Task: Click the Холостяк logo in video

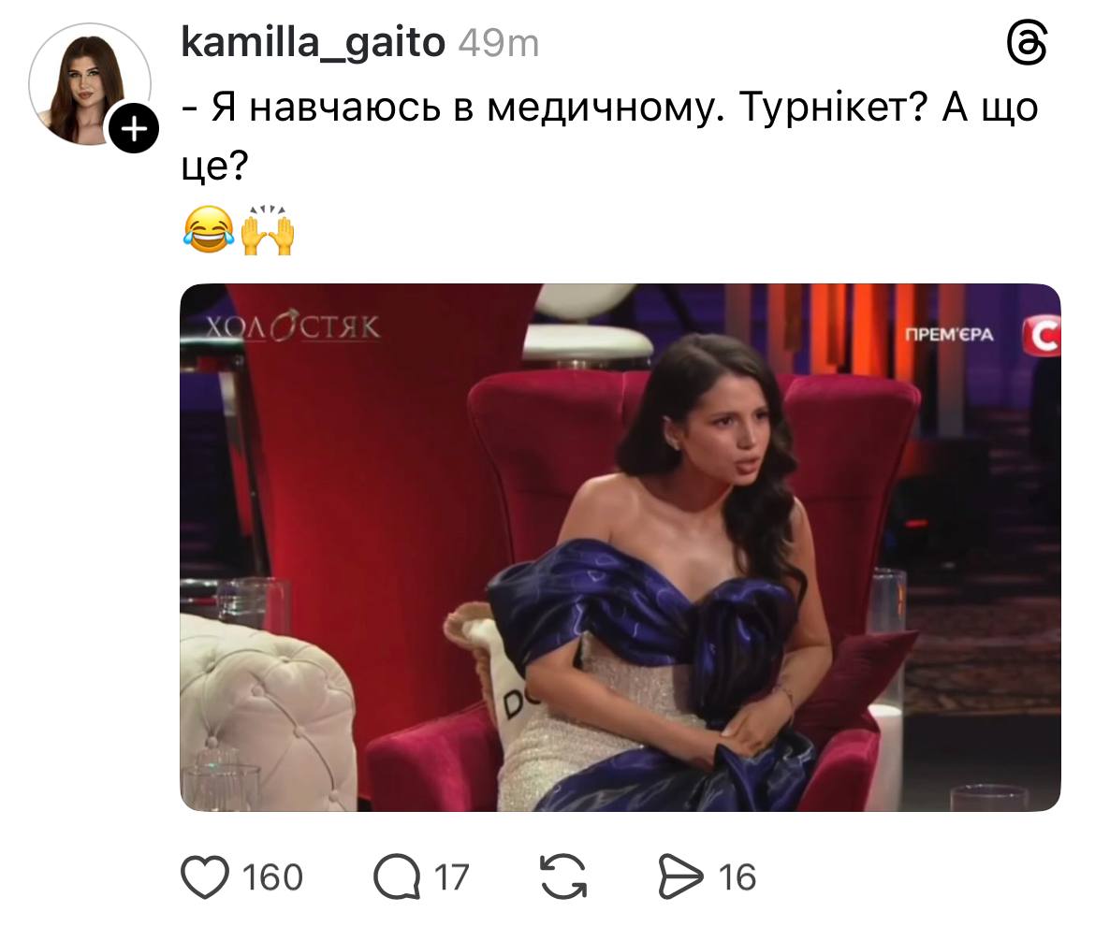Action: click(x=292, y=326)
